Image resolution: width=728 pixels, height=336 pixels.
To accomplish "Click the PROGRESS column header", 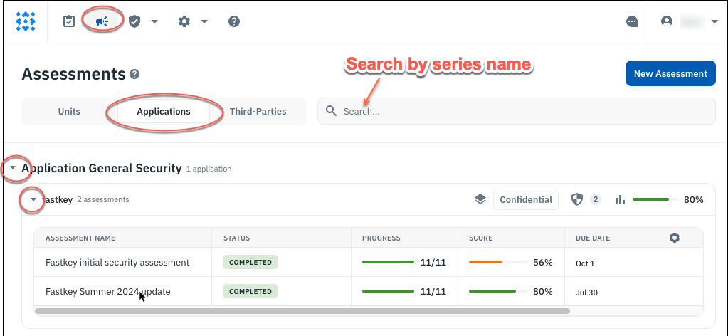I will [x=381, y=238].
